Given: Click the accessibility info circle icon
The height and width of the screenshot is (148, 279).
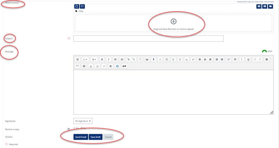Looking at the screenshot, I should [x=267, y=59].
